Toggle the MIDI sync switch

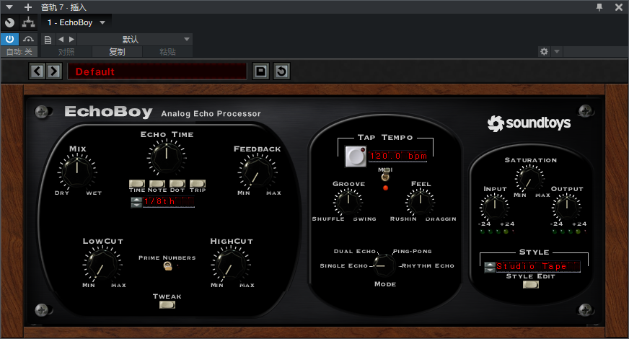point(385,175)
